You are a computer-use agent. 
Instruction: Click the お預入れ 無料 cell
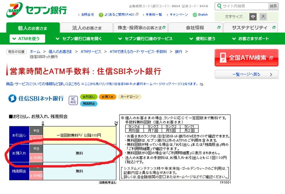79,153
